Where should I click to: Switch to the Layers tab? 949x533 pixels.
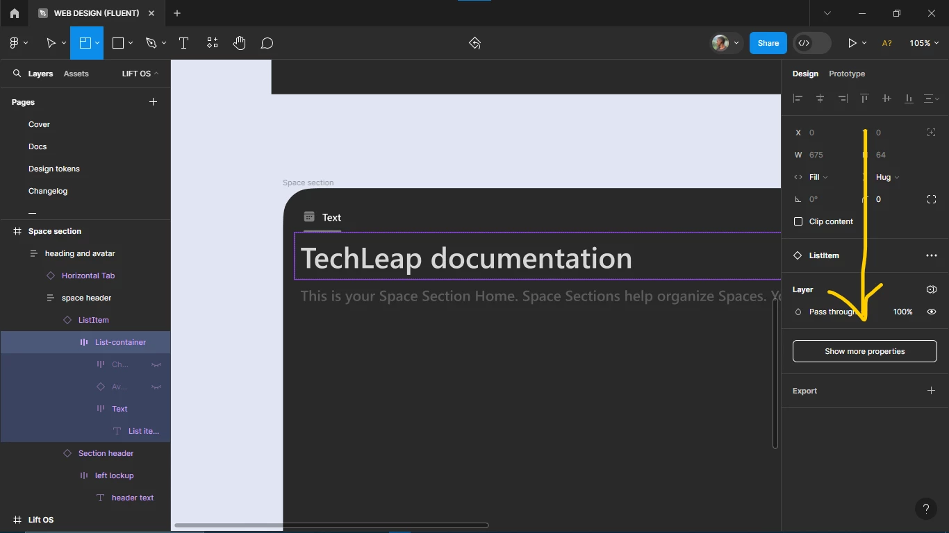coord(40,74)
